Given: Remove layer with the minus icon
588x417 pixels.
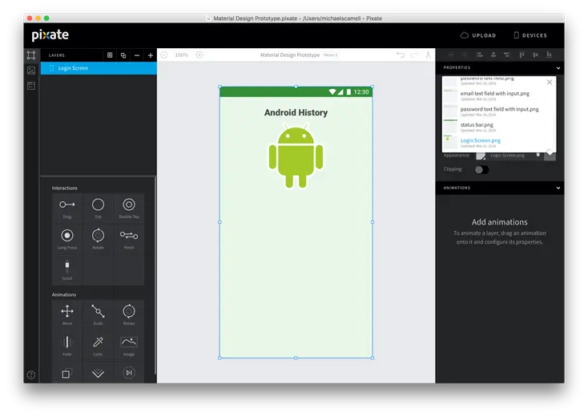Looking at the screenshot, I should pyautogui.click(x=137, y=55).
